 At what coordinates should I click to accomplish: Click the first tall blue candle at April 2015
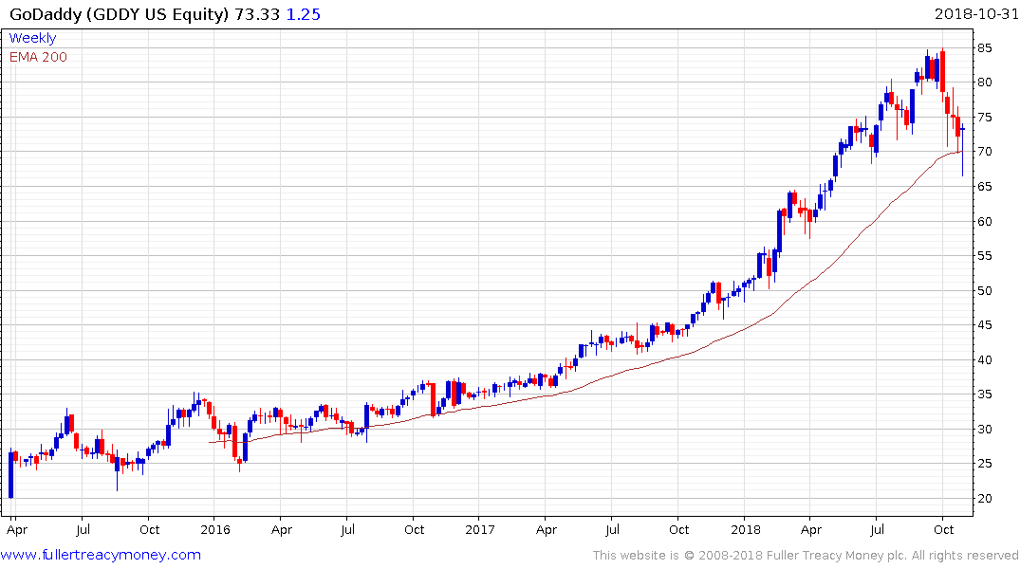tap(11, 475)
